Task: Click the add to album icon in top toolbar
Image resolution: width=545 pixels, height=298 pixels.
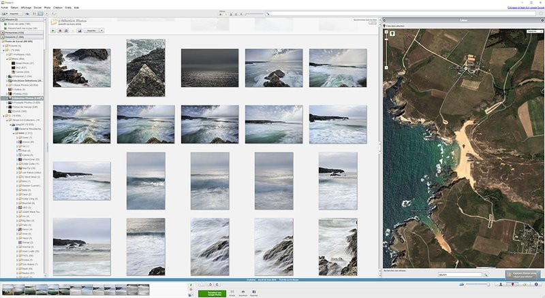Action: coord(27,14)
